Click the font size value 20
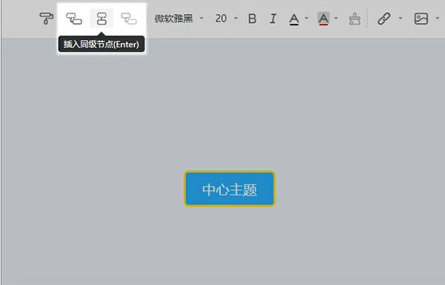This screenshot has height=285, width=445. tap(221, 19)
